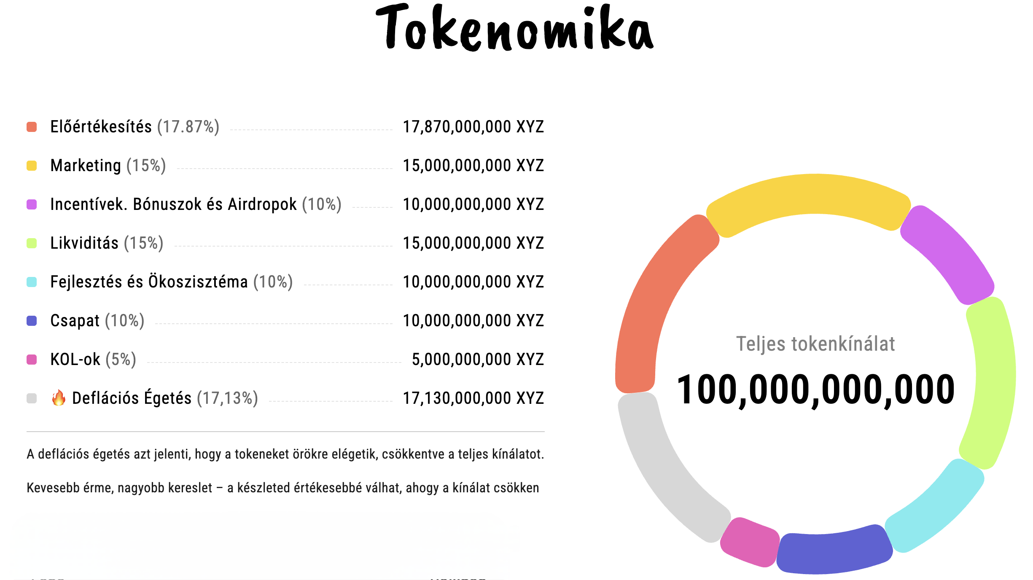Click the lime green Likviditás legend swatch
This screenshot has width=1033, height=580.
tap(32, 243)
